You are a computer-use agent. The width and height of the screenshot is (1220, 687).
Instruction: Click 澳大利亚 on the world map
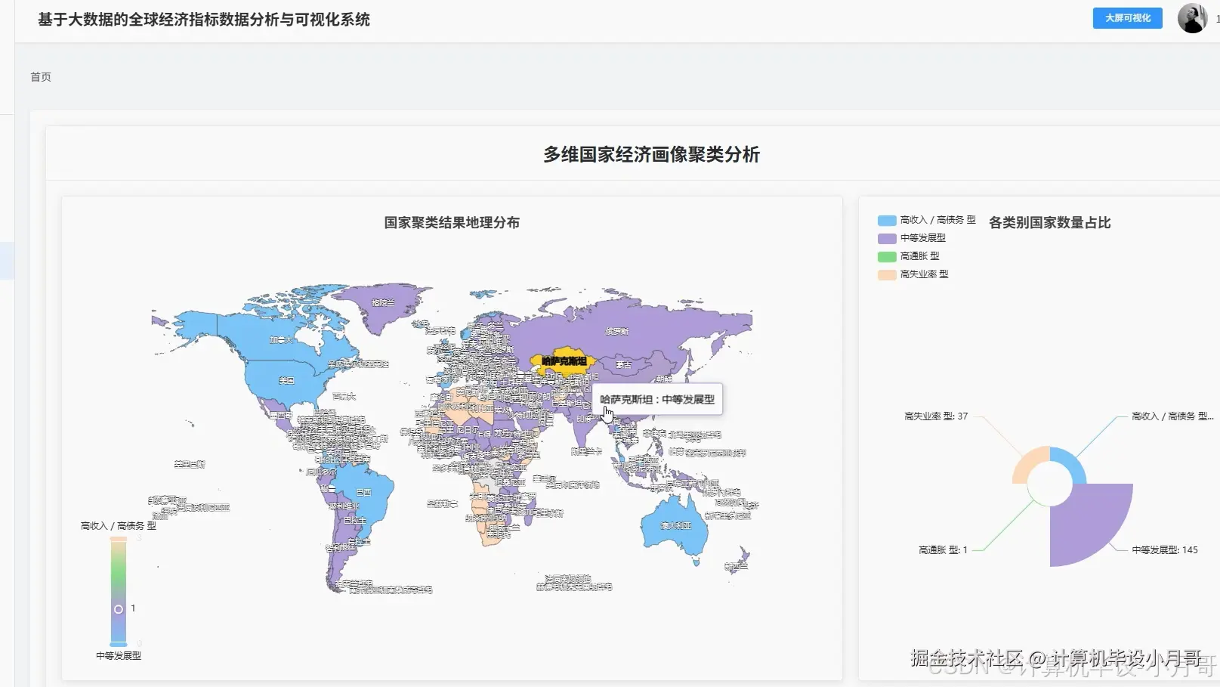tap(675, 525)
